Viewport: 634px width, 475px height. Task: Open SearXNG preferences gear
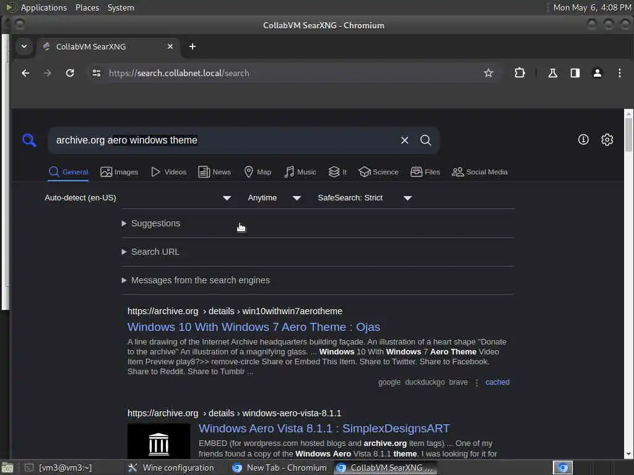click(607, 140)
